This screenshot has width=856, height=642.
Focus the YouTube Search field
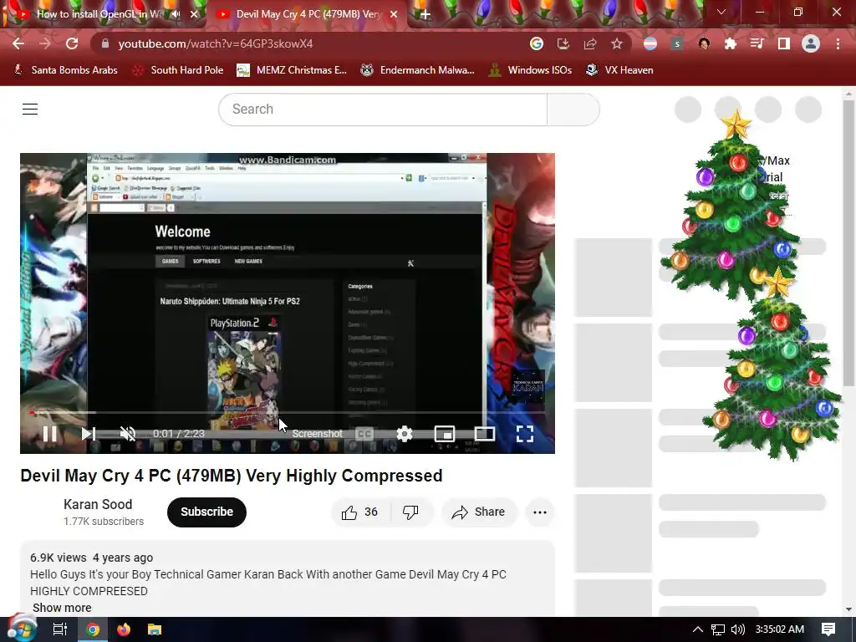[383, 110]
